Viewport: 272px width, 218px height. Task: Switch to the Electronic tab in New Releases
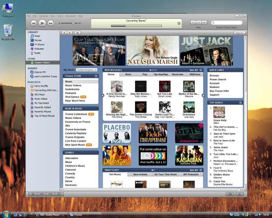point(177,74)
